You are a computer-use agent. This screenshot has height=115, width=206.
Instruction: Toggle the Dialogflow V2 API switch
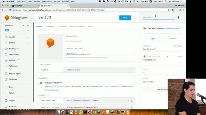tap(40, 83)
